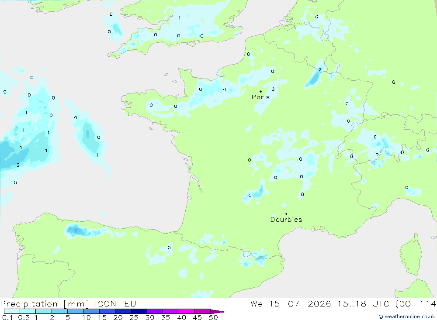
Task: Click the date 'We 15-07-2026'
Action: click(x=291, y=304)
